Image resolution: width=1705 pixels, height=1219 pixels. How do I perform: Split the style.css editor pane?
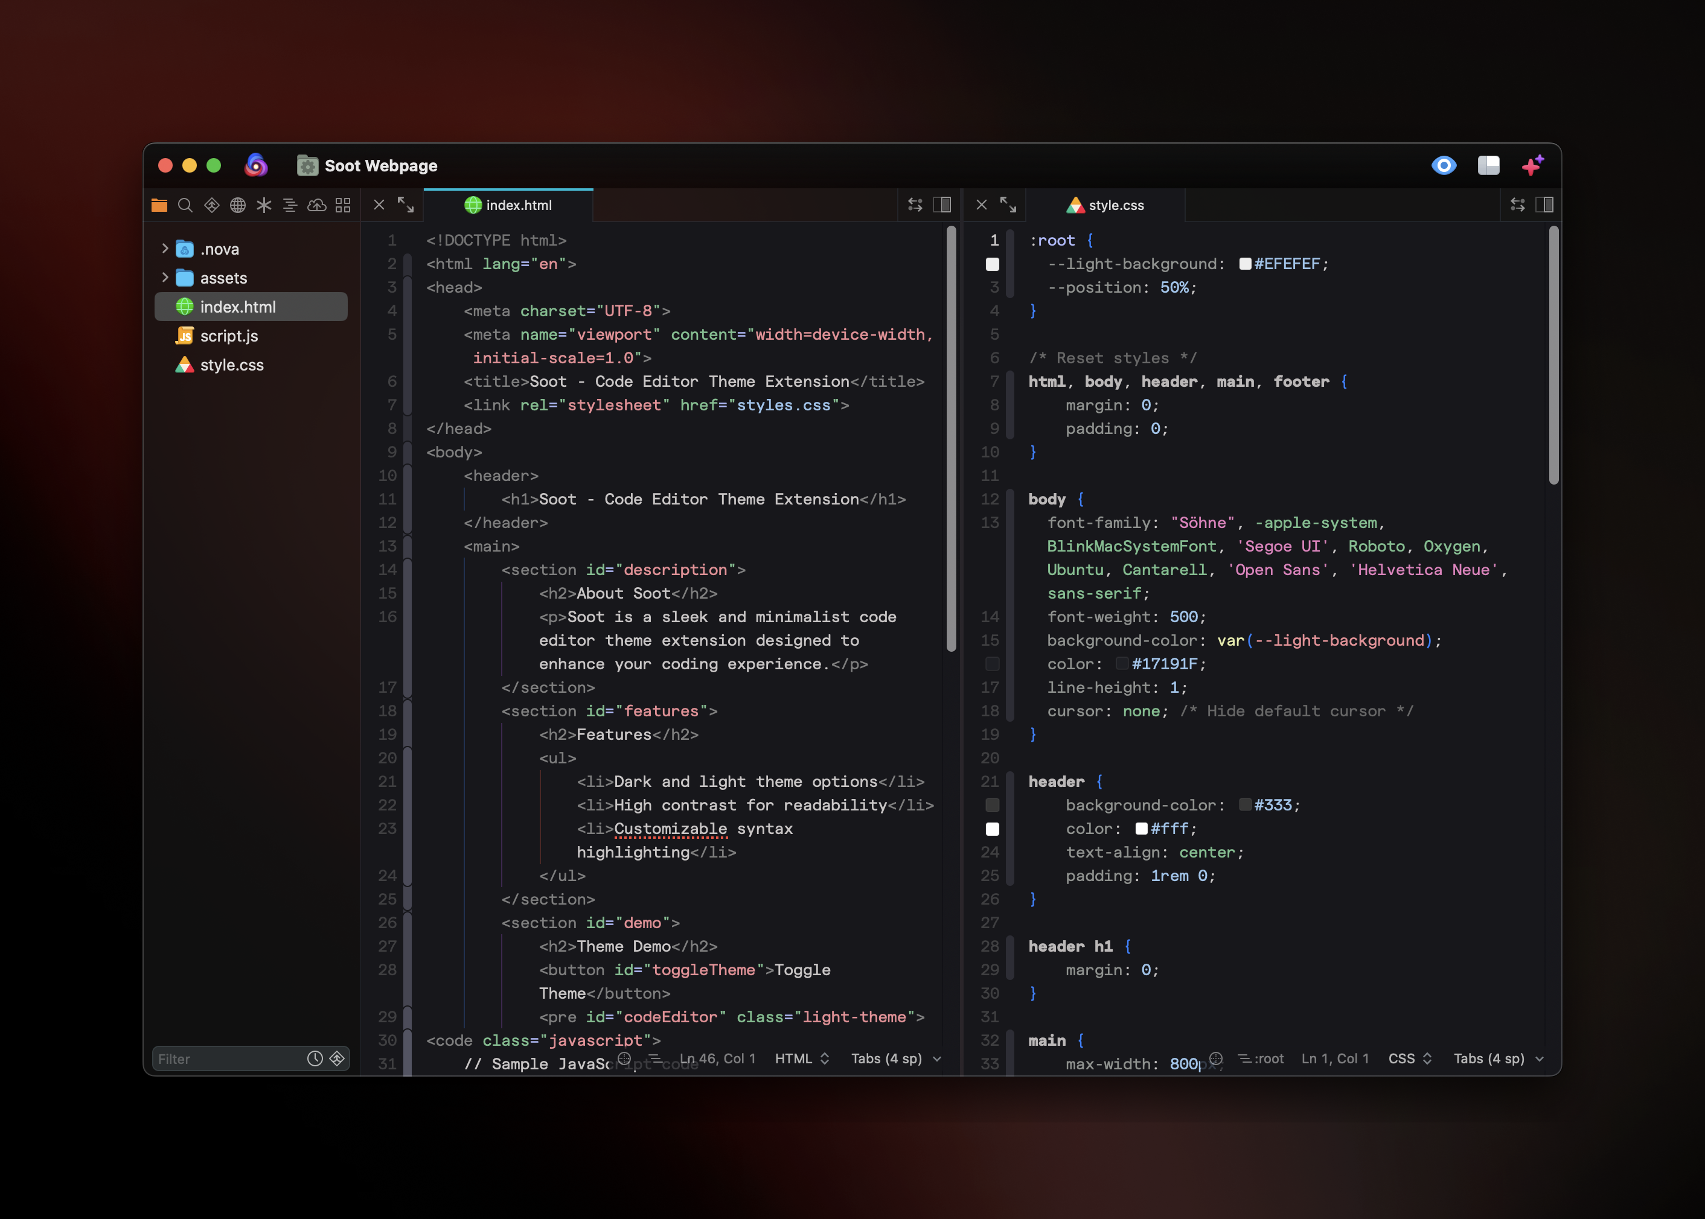[1544, 204]
